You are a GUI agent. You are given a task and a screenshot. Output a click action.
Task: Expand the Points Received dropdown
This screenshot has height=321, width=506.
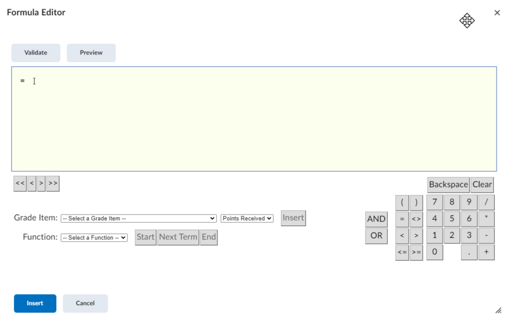(247, 218)
